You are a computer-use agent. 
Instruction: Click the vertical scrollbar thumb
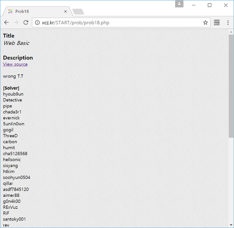(231, 86)
